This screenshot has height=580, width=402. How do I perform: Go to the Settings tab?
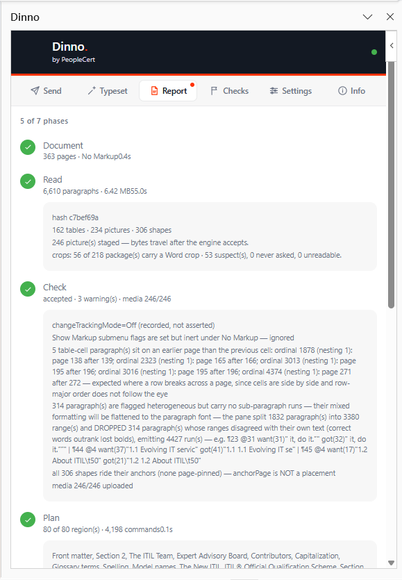(x=291, y=91)
